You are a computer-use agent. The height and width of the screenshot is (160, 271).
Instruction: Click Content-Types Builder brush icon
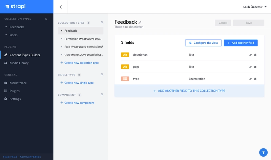tap(6, 55)
